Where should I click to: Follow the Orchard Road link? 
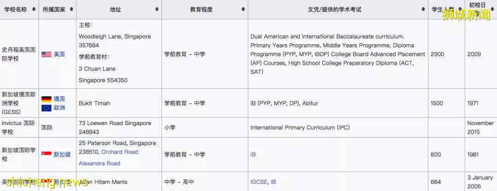tap(120, 152)
